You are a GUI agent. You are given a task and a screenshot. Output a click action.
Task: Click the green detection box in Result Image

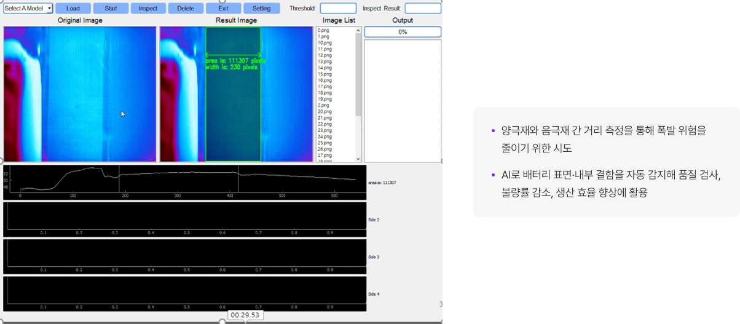point(233,111)
